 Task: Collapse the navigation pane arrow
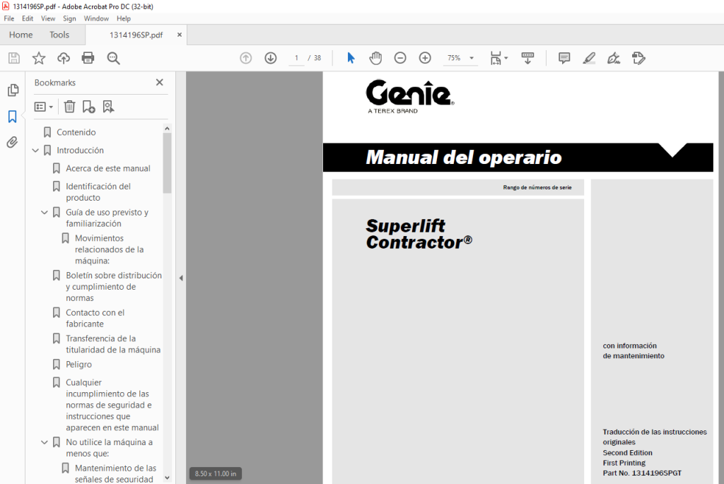click(x=181, y=278)
